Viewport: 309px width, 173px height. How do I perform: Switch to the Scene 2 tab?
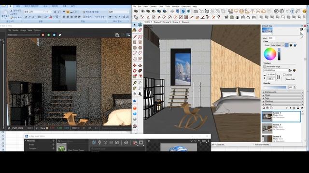coord(157,22)
